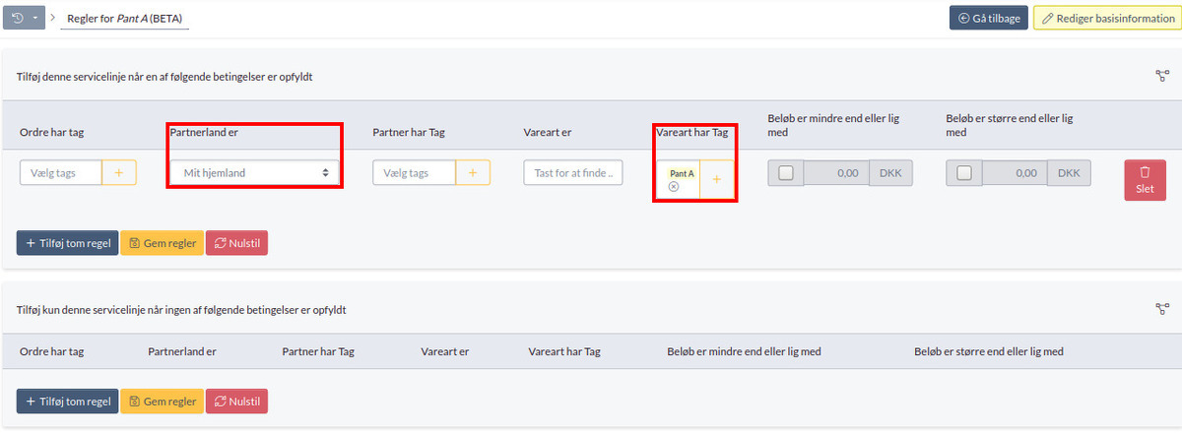Click 'Rediger basisinformation' button
1182x434 pixels.
pos(1107,18)
